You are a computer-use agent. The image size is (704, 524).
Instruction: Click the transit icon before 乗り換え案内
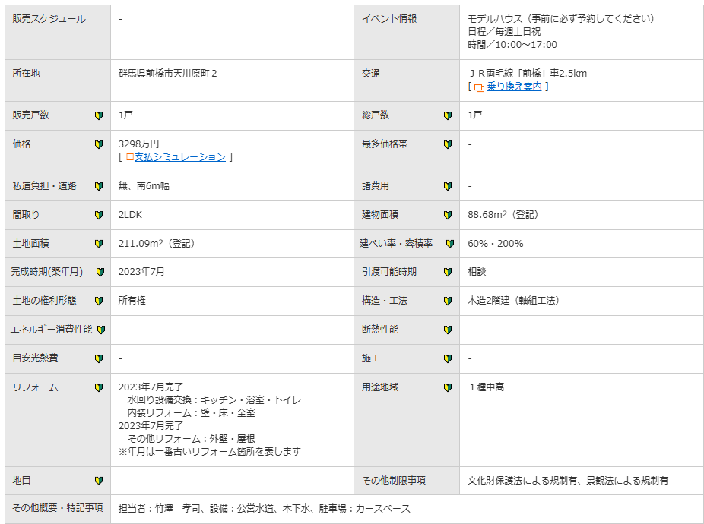tap(479, 87)
